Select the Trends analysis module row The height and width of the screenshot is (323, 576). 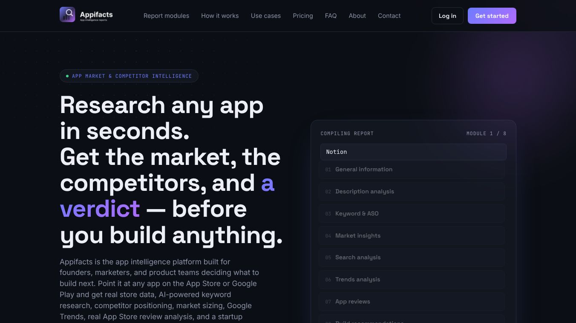point(412,280)
